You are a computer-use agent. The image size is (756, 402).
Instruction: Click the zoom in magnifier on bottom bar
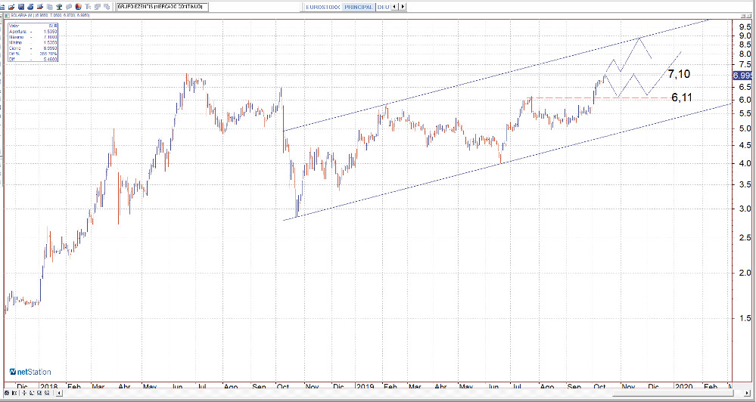click(39, 393)
